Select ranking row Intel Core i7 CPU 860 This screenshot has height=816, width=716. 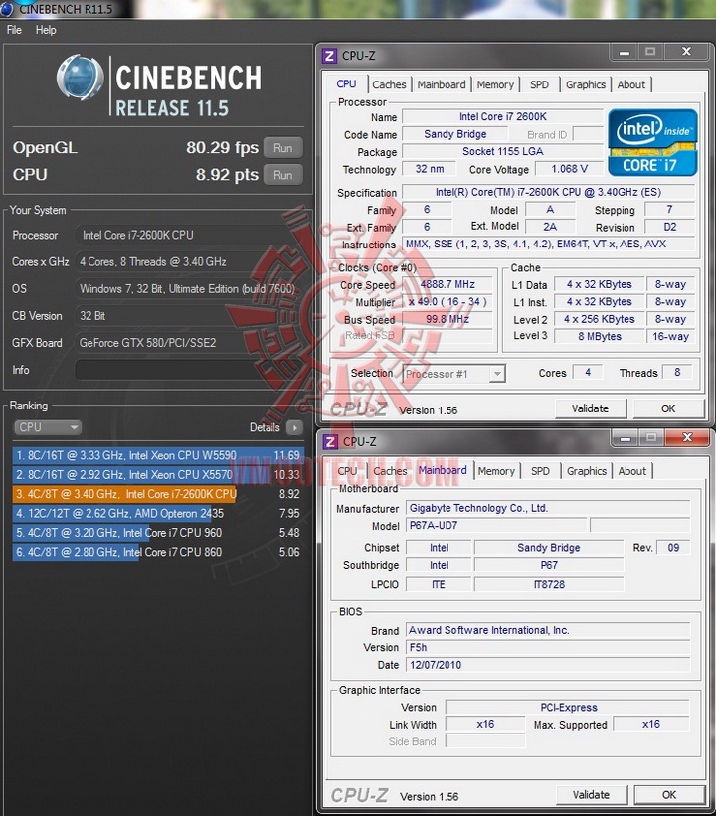click(x=158, y=552)
